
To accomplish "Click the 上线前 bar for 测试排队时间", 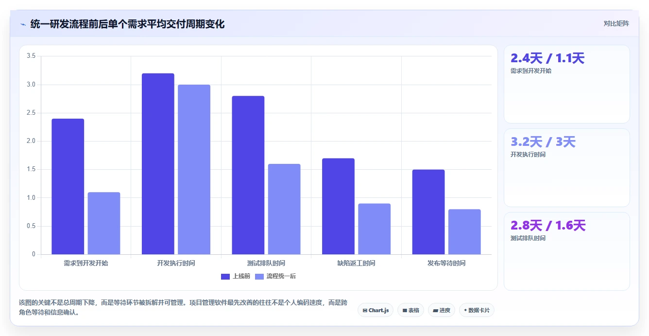I will pyautogui.click(x=248, y=175).
